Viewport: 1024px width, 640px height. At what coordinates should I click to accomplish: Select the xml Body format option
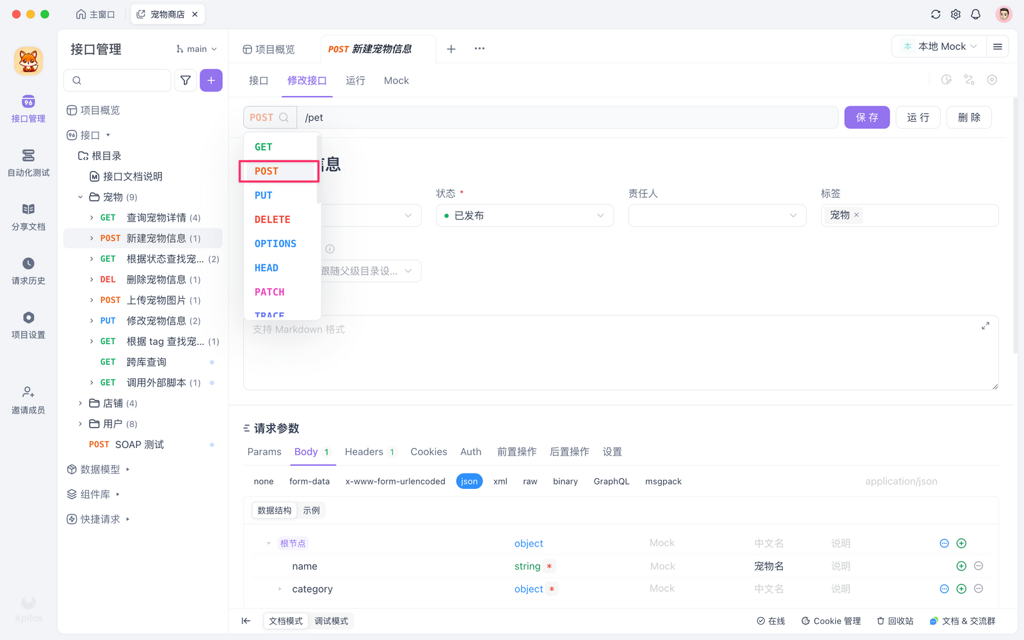[x=500, y=481]
